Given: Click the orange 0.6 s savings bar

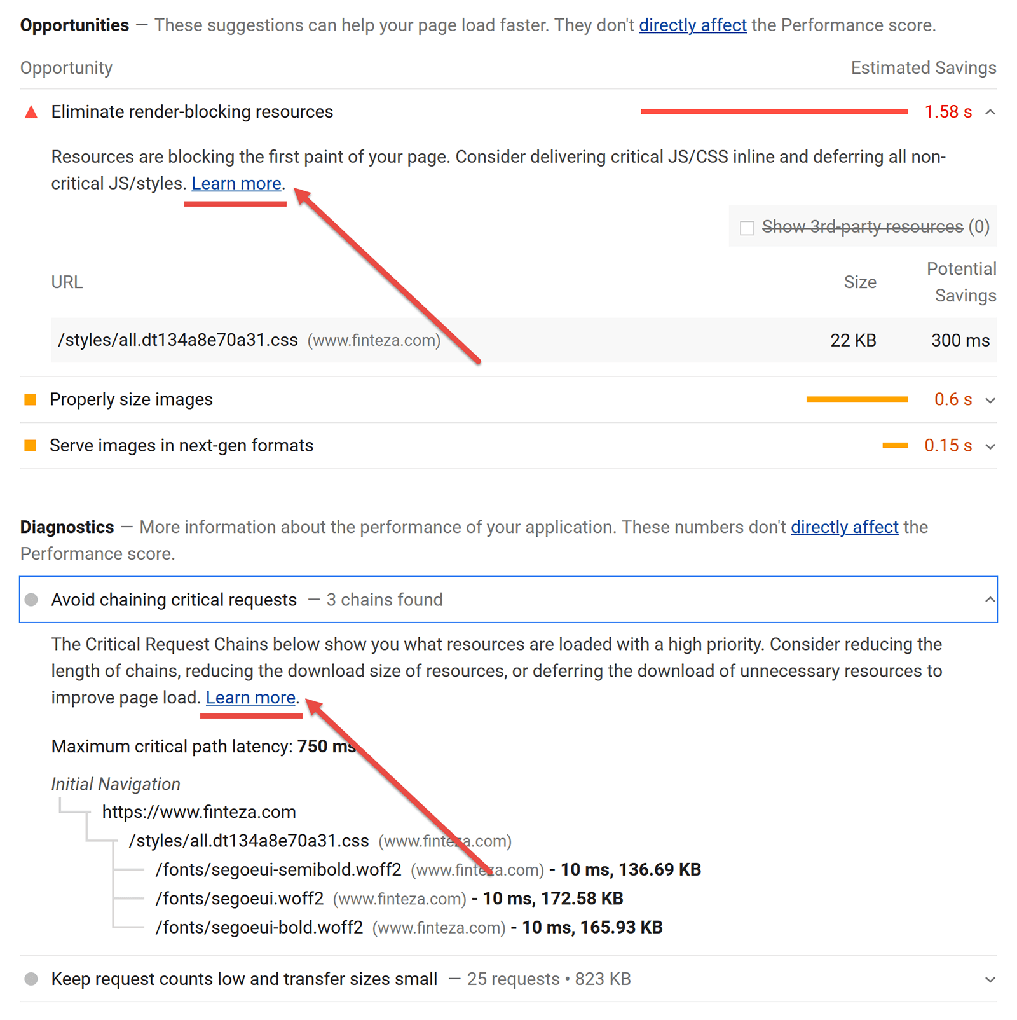Looking at the screenshot, I should coord(857,399).
